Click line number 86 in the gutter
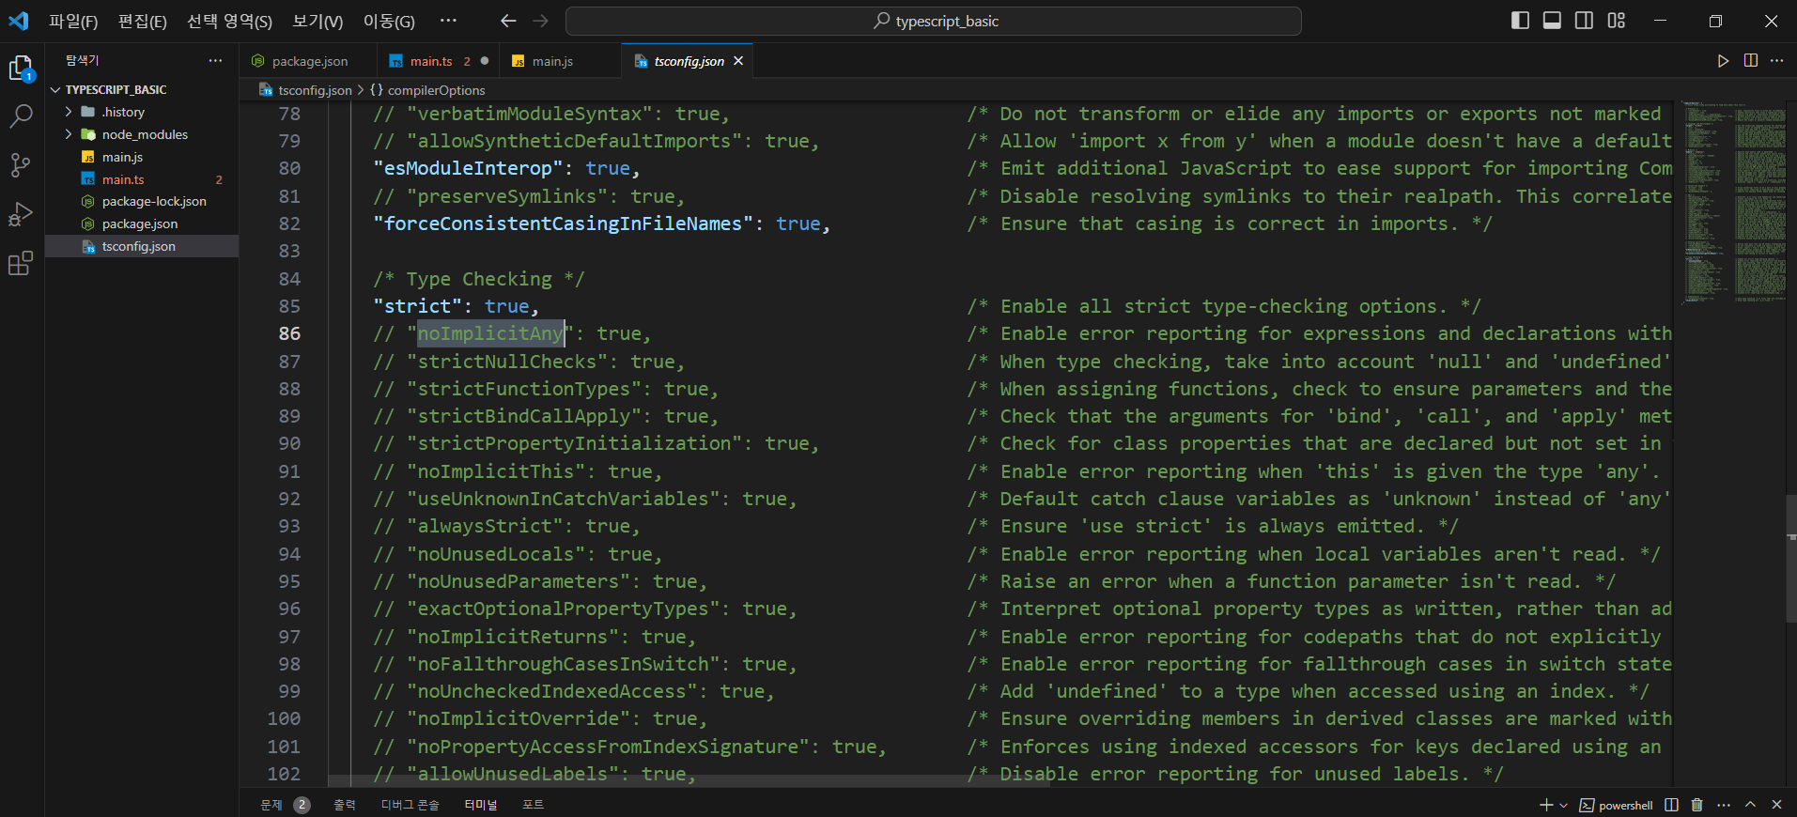 [x=289, y=333]
